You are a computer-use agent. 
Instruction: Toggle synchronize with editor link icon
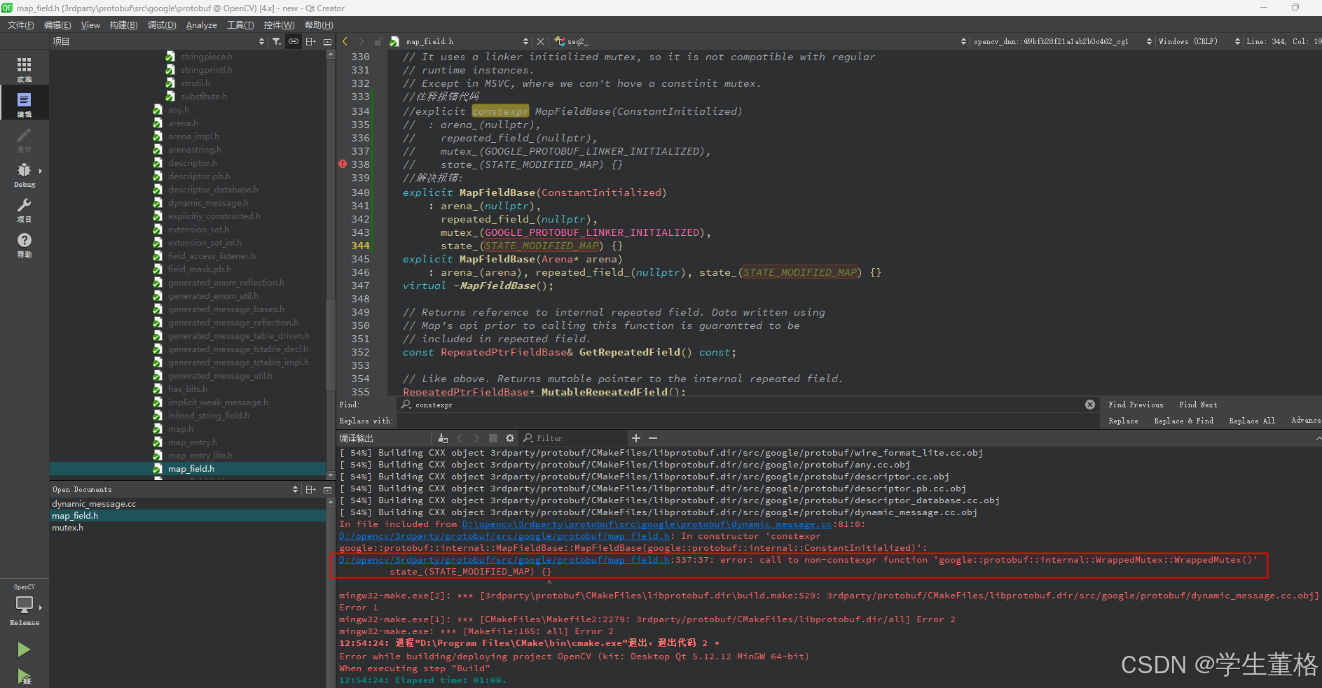(x=294, y=41)
